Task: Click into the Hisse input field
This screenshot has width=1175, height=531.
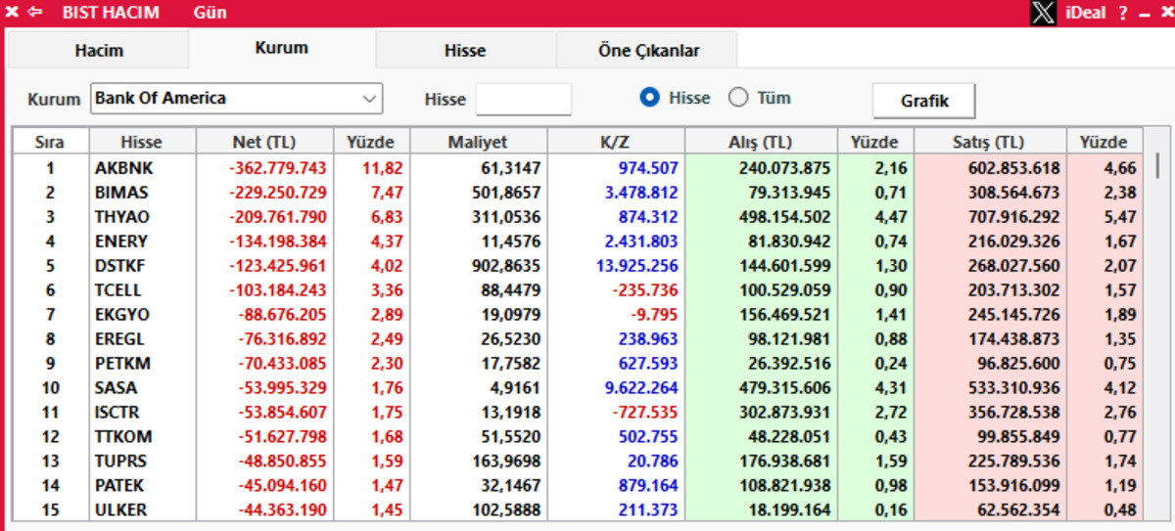Action: click(x=523, y=99)
